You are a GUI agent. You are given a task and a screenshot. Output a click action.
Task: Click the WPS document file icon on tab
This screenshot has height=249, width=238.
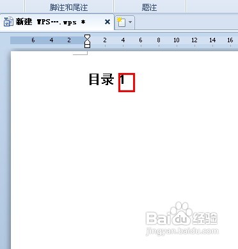(x=9, y=22)
